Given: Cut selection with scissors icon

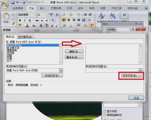Looking at the screenshot, I should click(x=13, y=14).
